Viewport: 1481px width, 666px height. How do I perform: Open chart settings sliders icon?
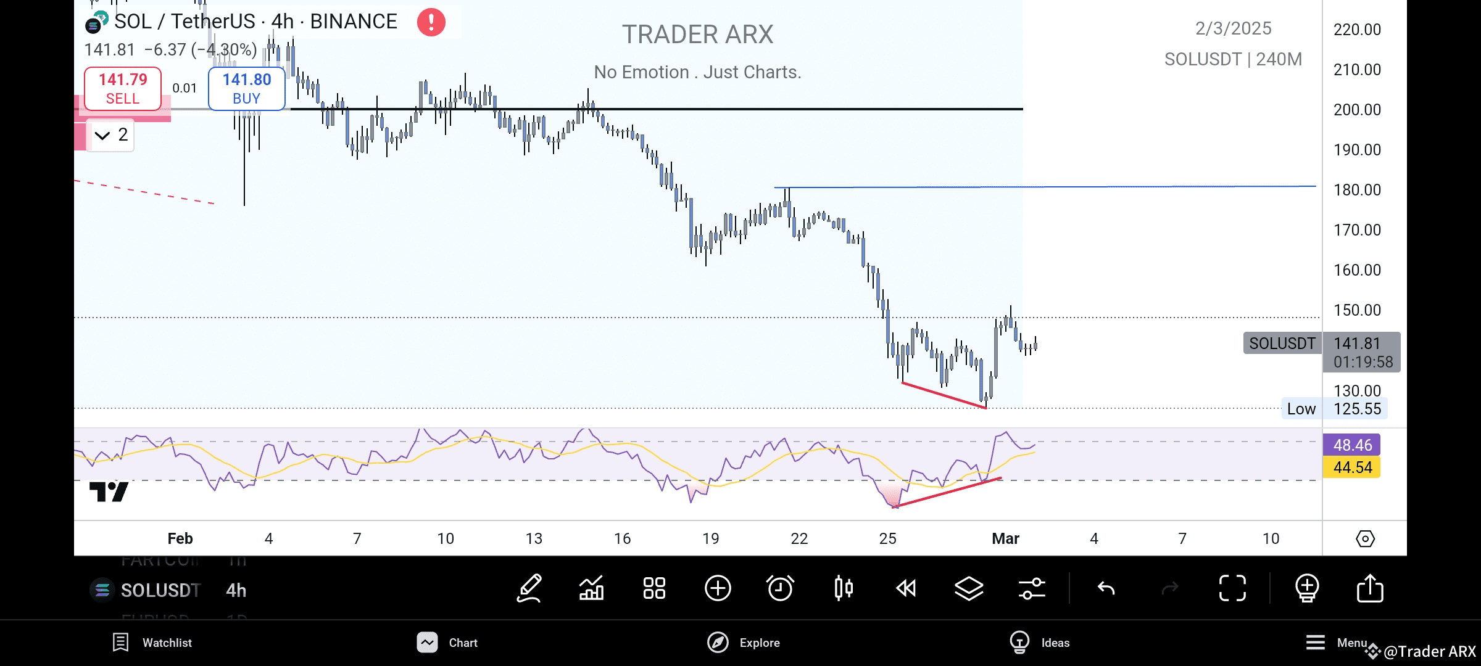[x=1032, y=588]
